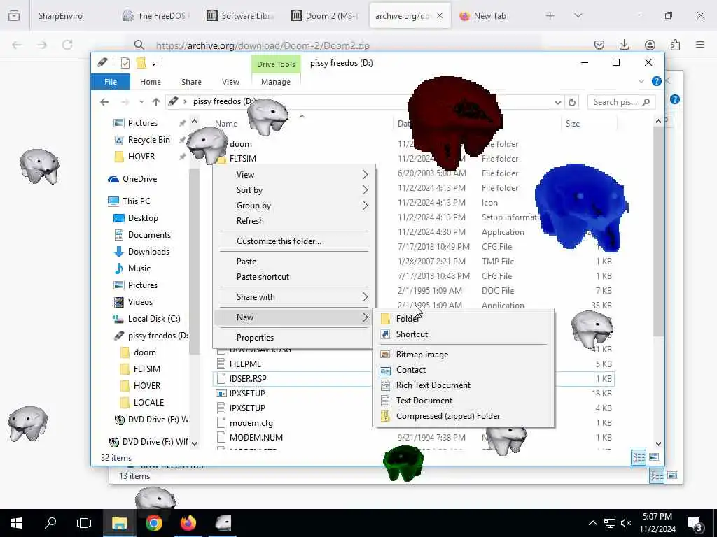The height and width of the screenshot is (537, 717).
Task: Create a new Rich Text Document
Action: click(x=463, y=385)
